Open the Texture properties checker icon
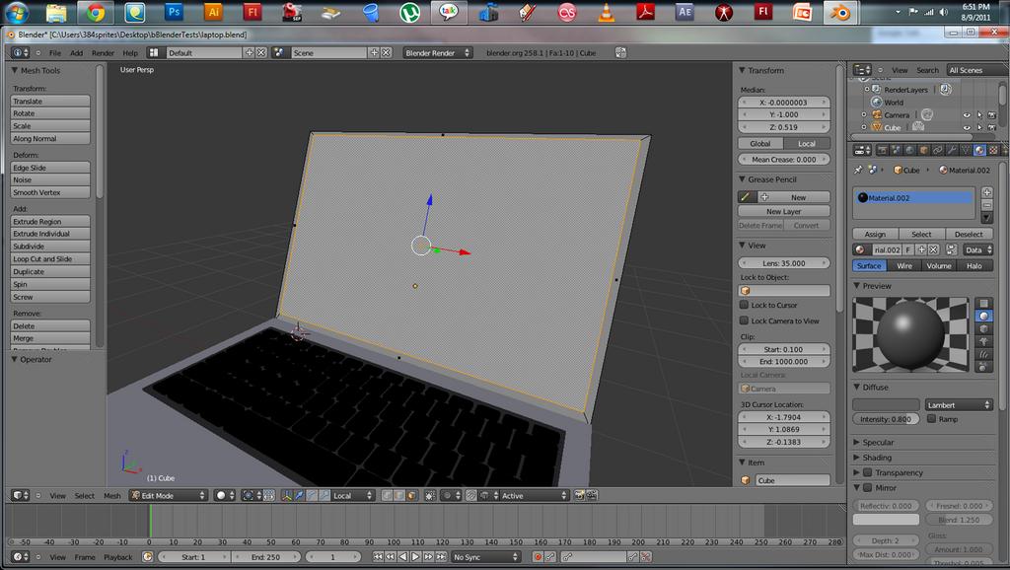The image size is (1010, 570). point(993,150)
